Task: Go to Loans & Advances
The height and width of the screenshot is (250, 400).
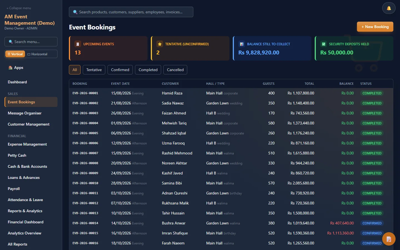Action: coord(31,177)
